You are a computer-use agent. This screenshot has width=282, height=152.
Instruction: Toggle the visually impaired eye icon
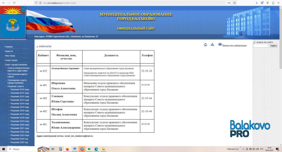pyautogui.click(x=220, y=44)
